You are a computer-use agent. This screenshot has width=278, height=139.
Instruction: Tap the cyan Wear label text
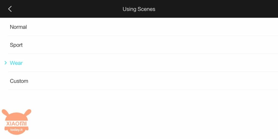[16, 63]
